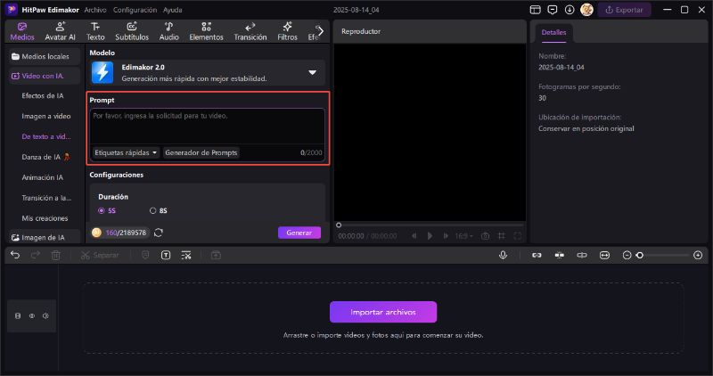Delete selected clip with trash icon
This screenshot has height=376, width=713.
click(x=55, y=255)
